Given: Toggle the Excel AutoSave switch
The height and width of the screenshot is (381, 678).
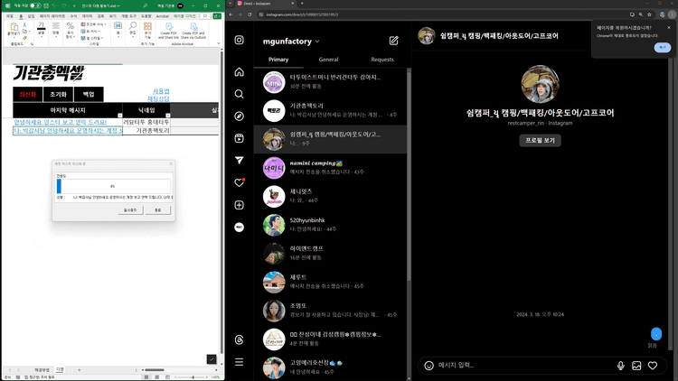Looking at the screenshot, I should pos(35,5).
